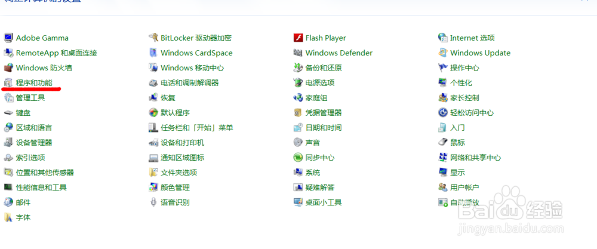Open the Windows 移动中心 icon

tap(153, 67)
